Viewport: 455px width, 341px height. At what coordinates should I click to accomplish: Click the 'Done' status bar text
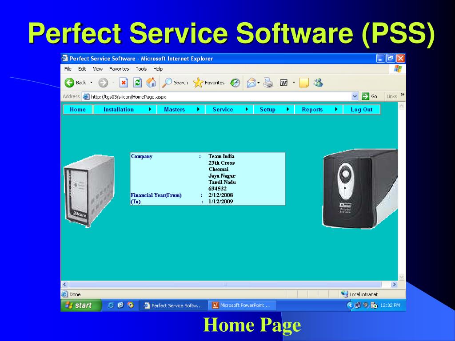tap(75, 294)
